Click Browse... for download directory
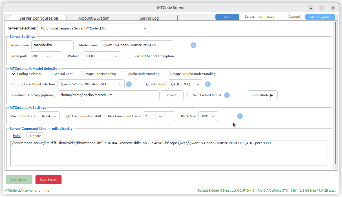The height and width of the screenshot is (197, 342). click(172, 95)
